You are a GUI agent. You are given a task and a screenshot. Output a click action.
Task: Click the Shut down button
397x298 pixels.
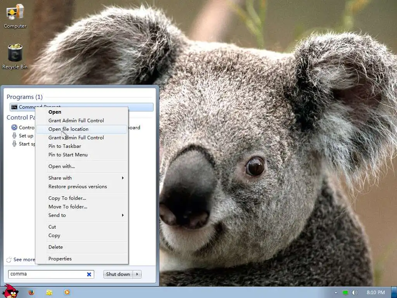(x=118, y=274)
